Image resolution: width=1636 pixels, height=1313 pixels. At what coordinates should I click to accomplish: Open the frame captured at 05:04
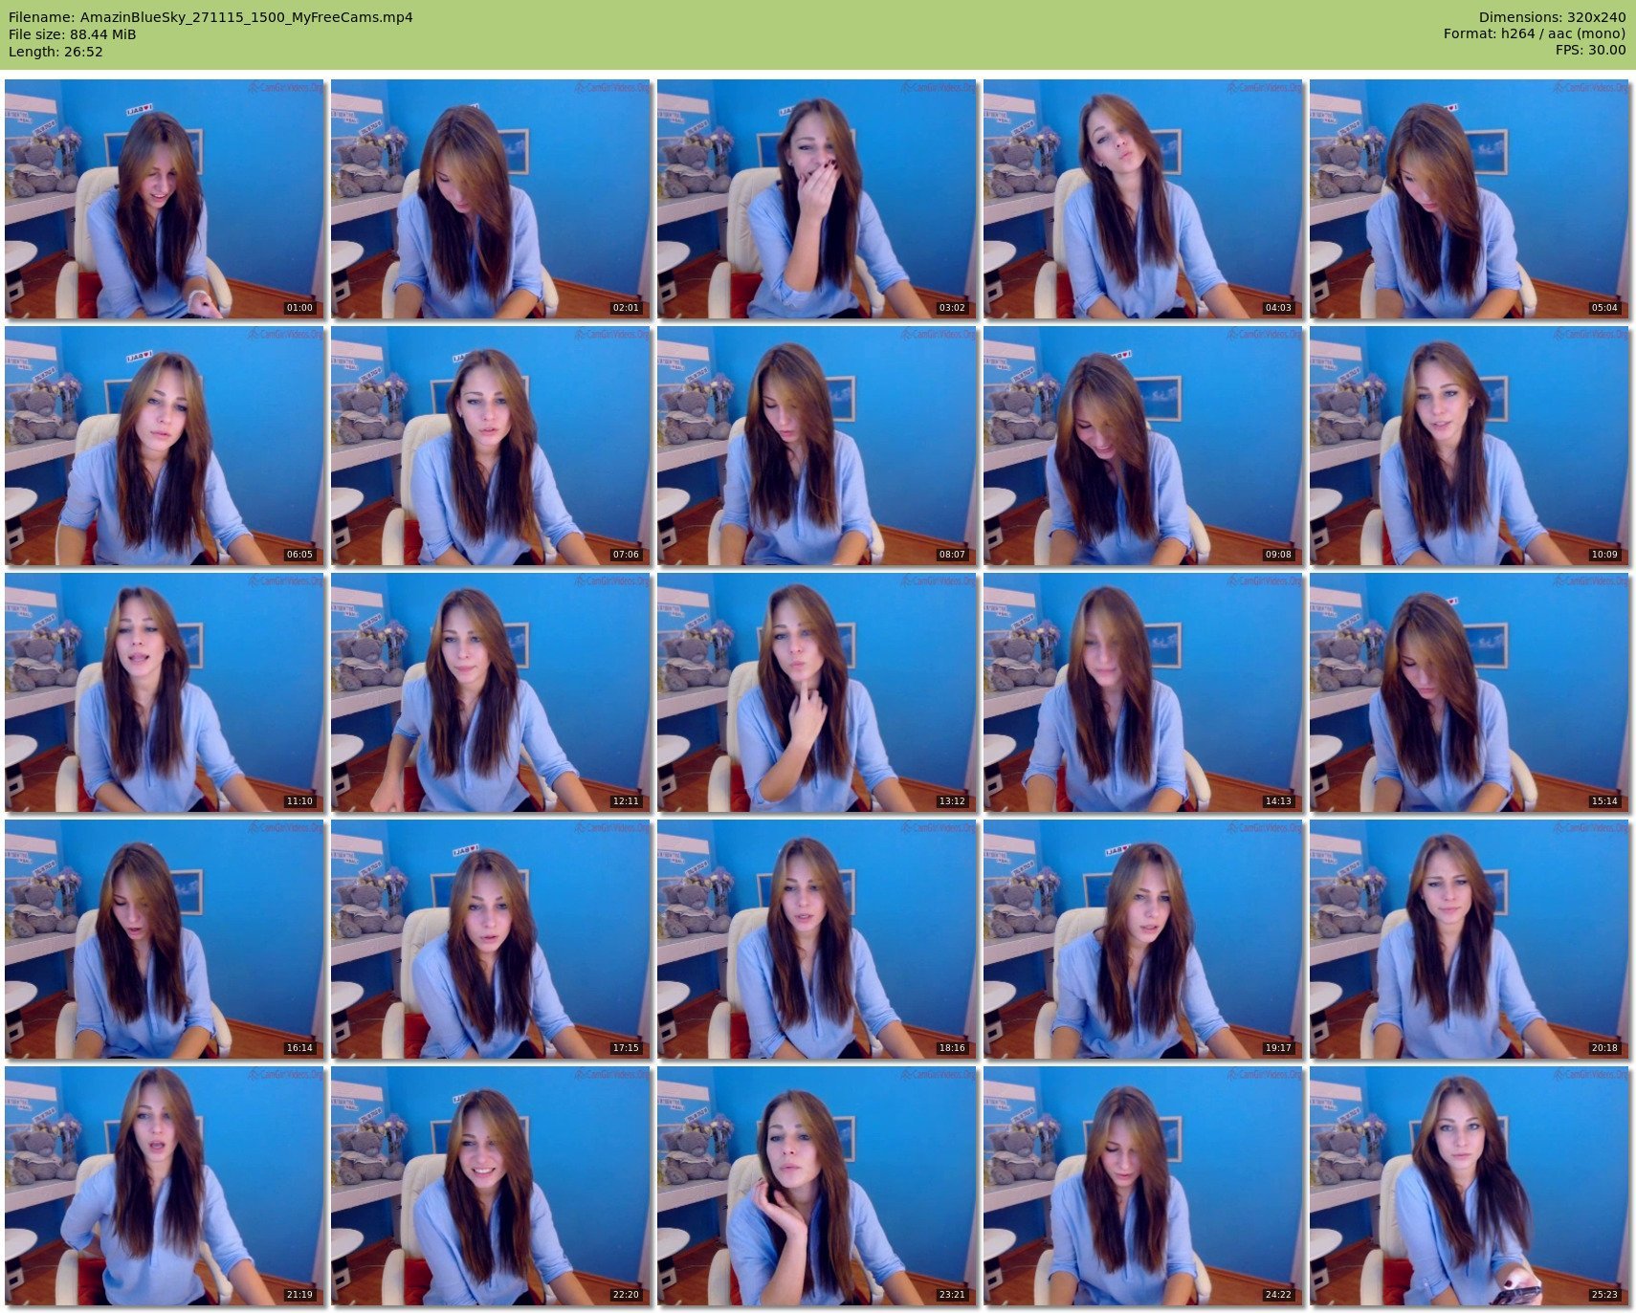pyautogui.click(x=1470, y=199)
